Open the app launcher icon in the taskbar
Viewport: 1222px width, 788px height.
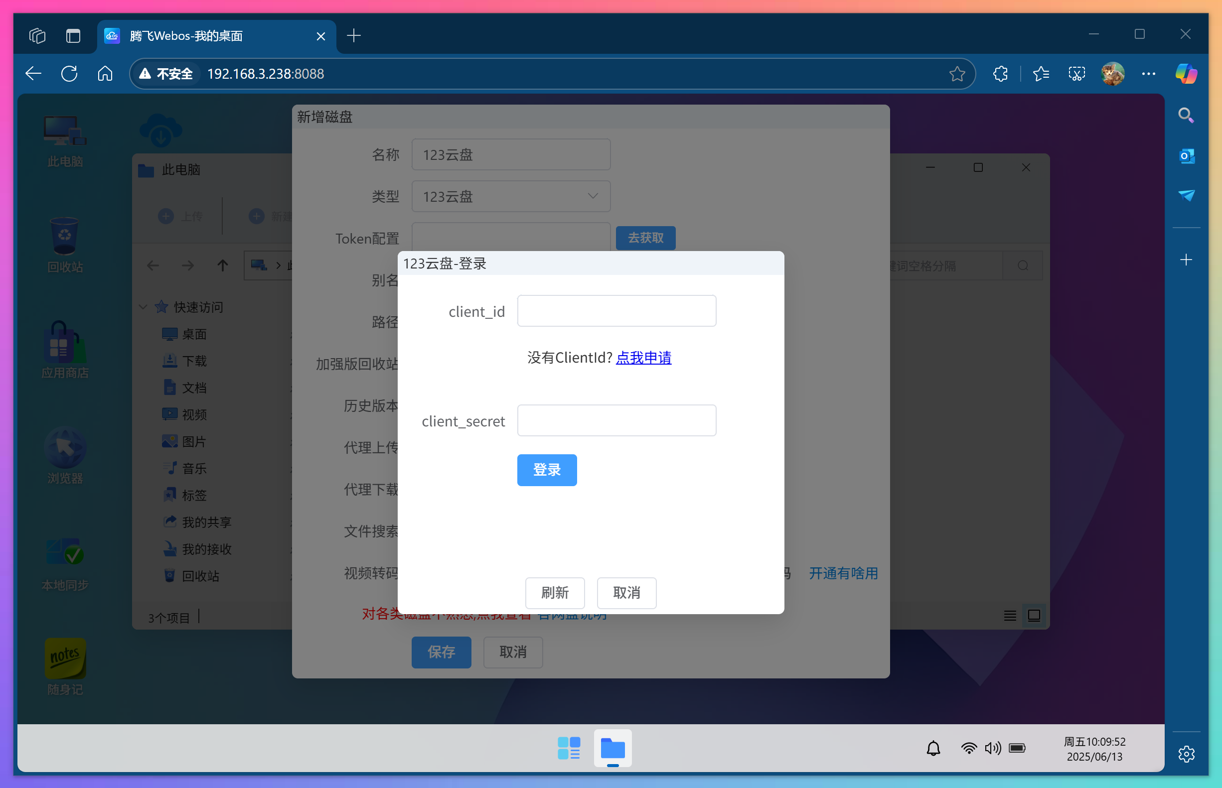tap(568, 748)
